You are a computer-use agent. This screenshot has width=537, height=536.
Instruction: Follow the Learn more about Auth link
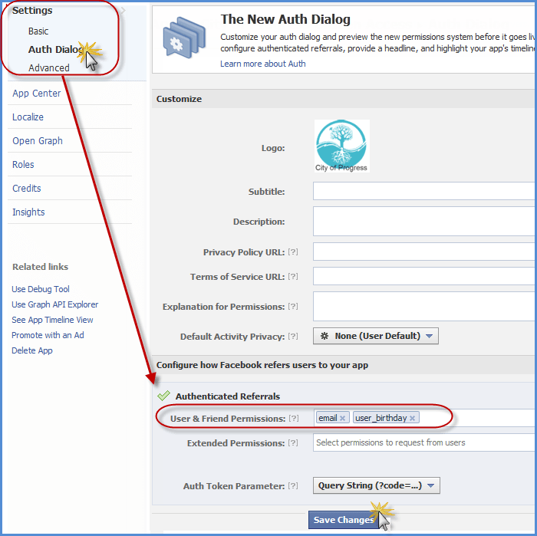pyautogui.click(x=262, y=64)
